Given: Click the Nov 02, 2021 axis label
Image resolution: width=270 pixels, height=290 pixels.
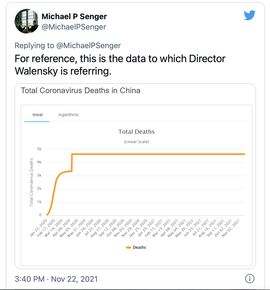Looking at the screenshot, I should [x=230, y=228].
